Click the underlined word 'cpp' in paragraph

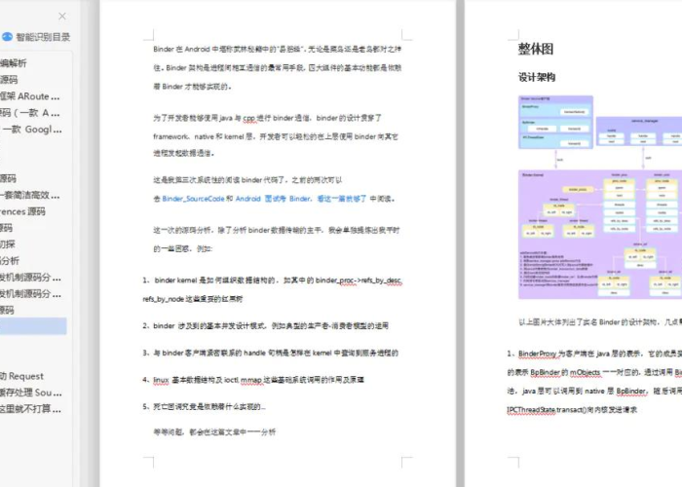(x=249, y=118)
